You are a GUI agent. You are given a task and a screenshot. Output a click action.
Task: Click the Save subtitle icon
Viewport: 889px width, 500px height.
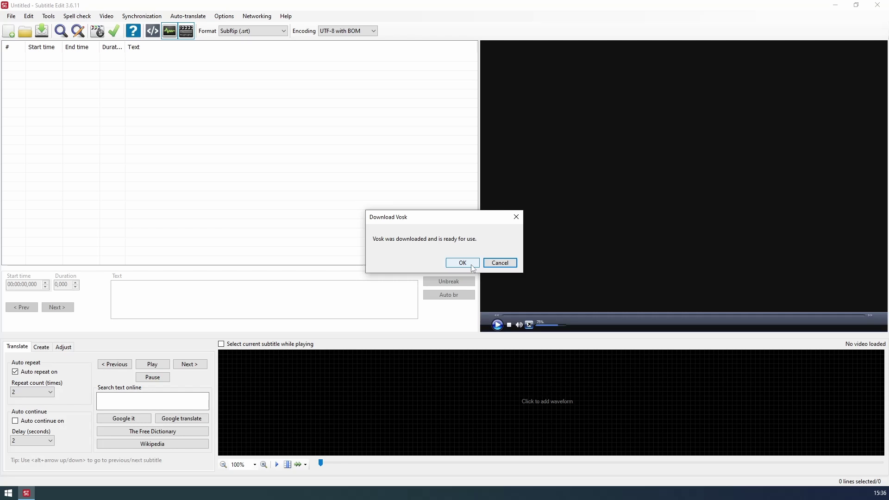pyautogui.click(x=42, y=31)
